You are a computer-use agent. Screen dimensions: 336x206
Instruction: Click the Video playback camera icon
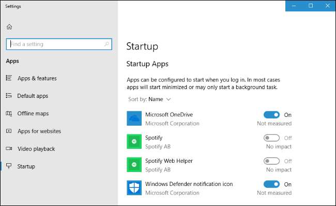click(9, 149)
